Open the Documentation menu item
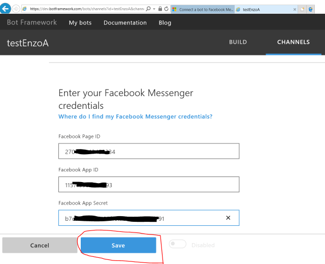 click(x=125, y=22)
